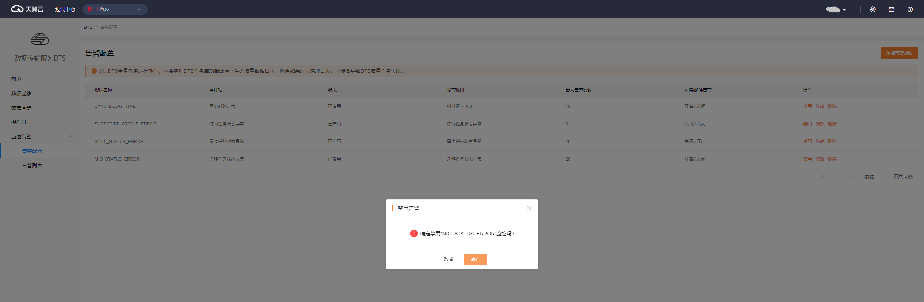Click 修改 for SUBSCRIBE_STATUS_ERROR row
The height and width of the screenshot is (302, 924).
[820, 124]
